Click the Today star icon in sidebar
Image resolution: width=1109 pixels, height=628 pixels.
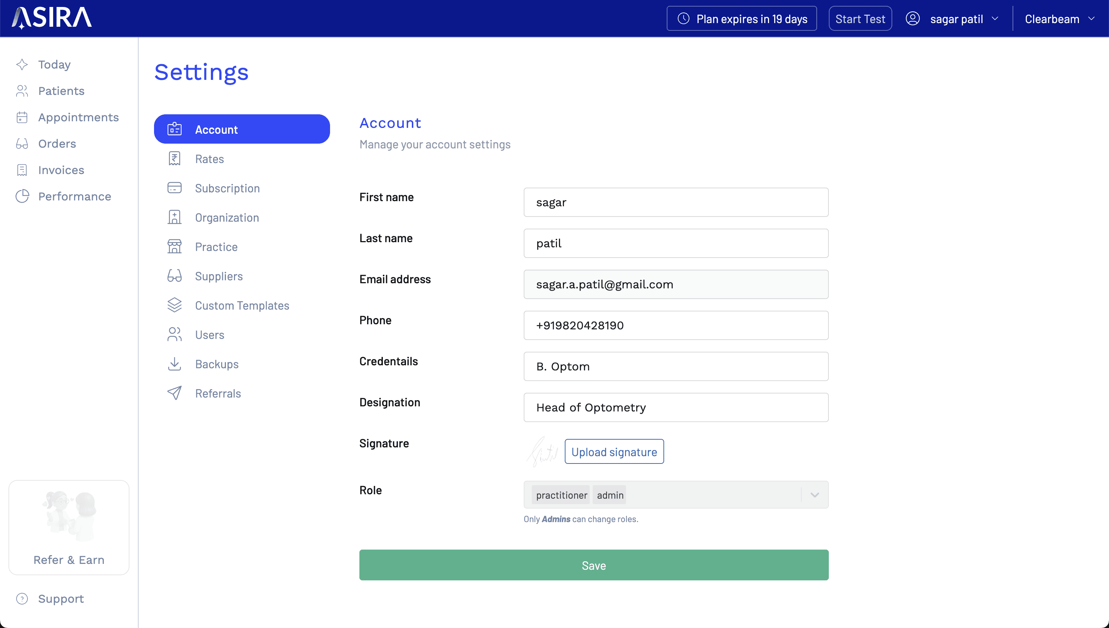[x=22, y=65]
